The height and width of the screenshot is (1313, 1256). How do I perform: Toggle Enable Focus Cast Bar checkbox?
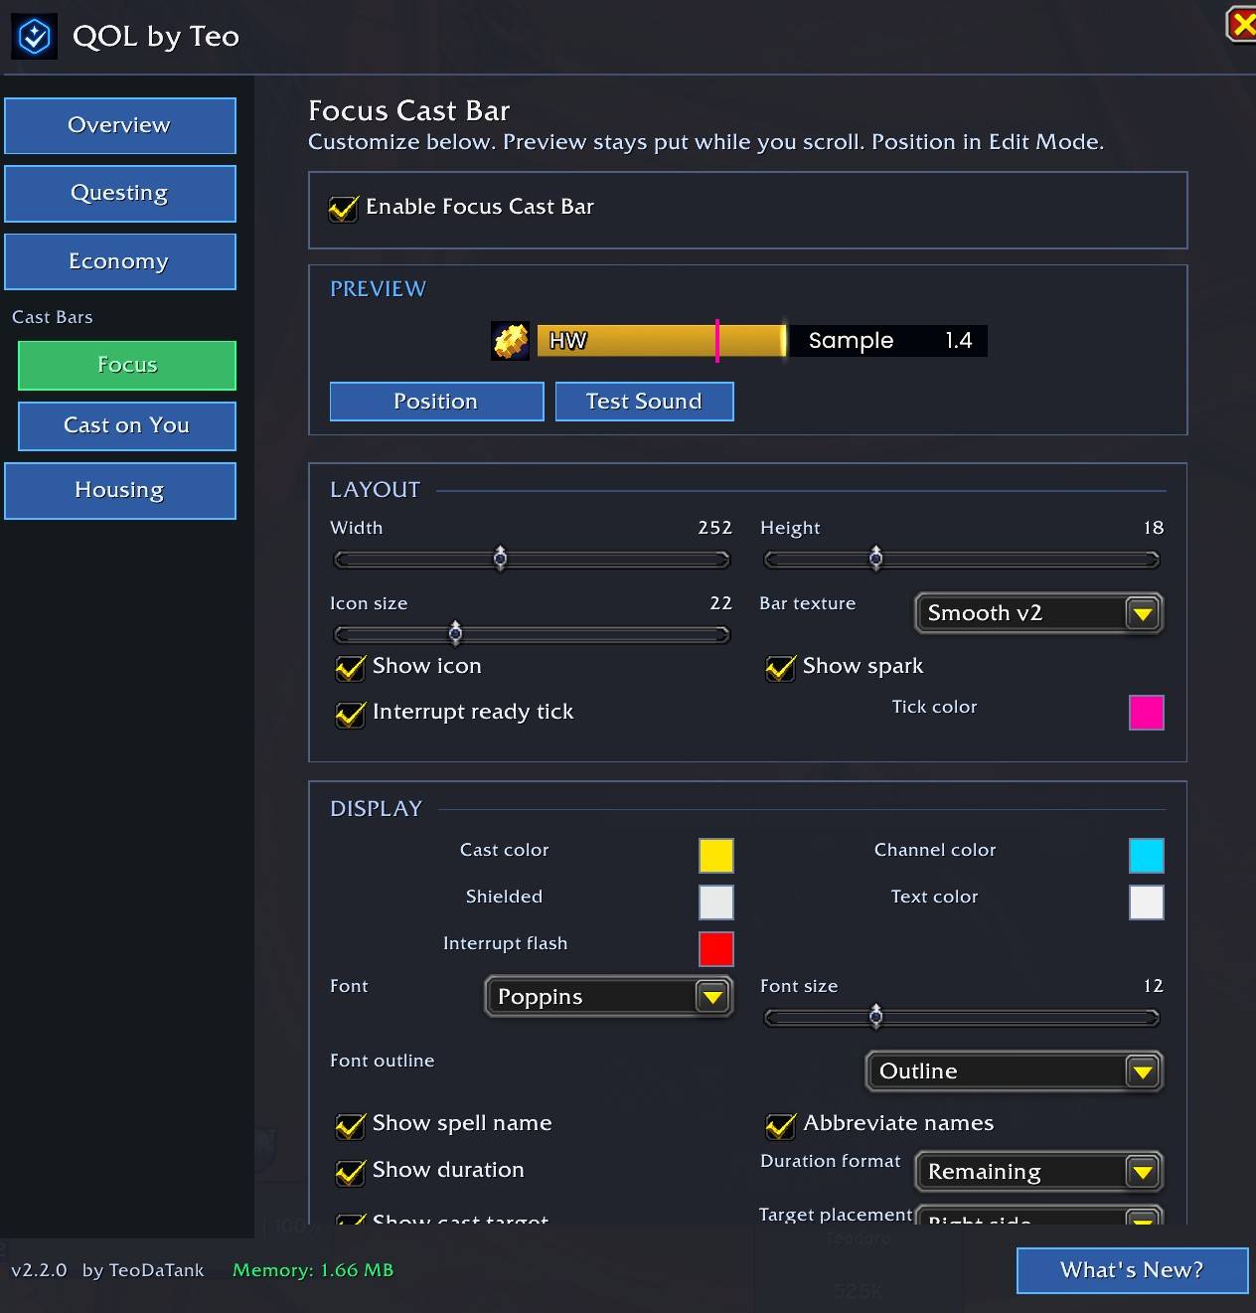click(x=344, y=208)
